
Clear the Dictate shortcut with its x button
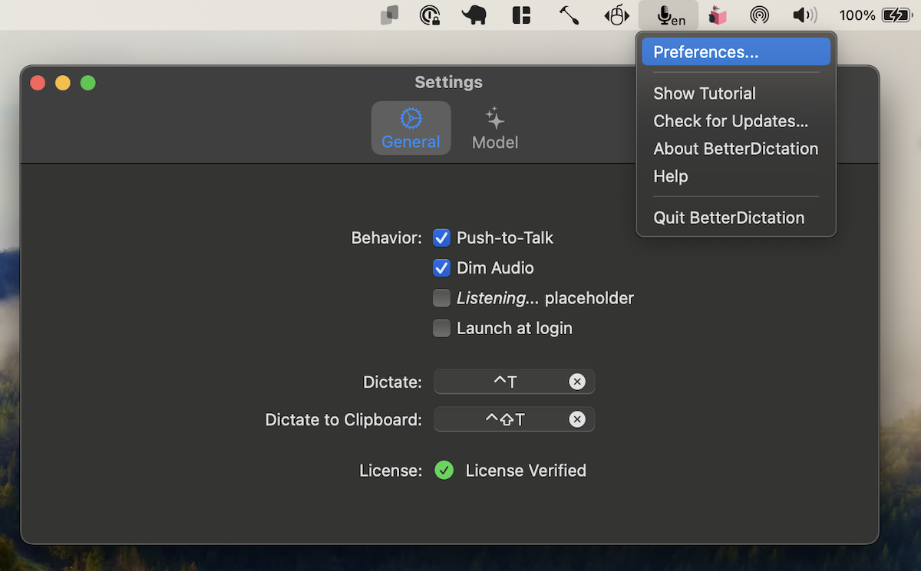click(577, 382)
